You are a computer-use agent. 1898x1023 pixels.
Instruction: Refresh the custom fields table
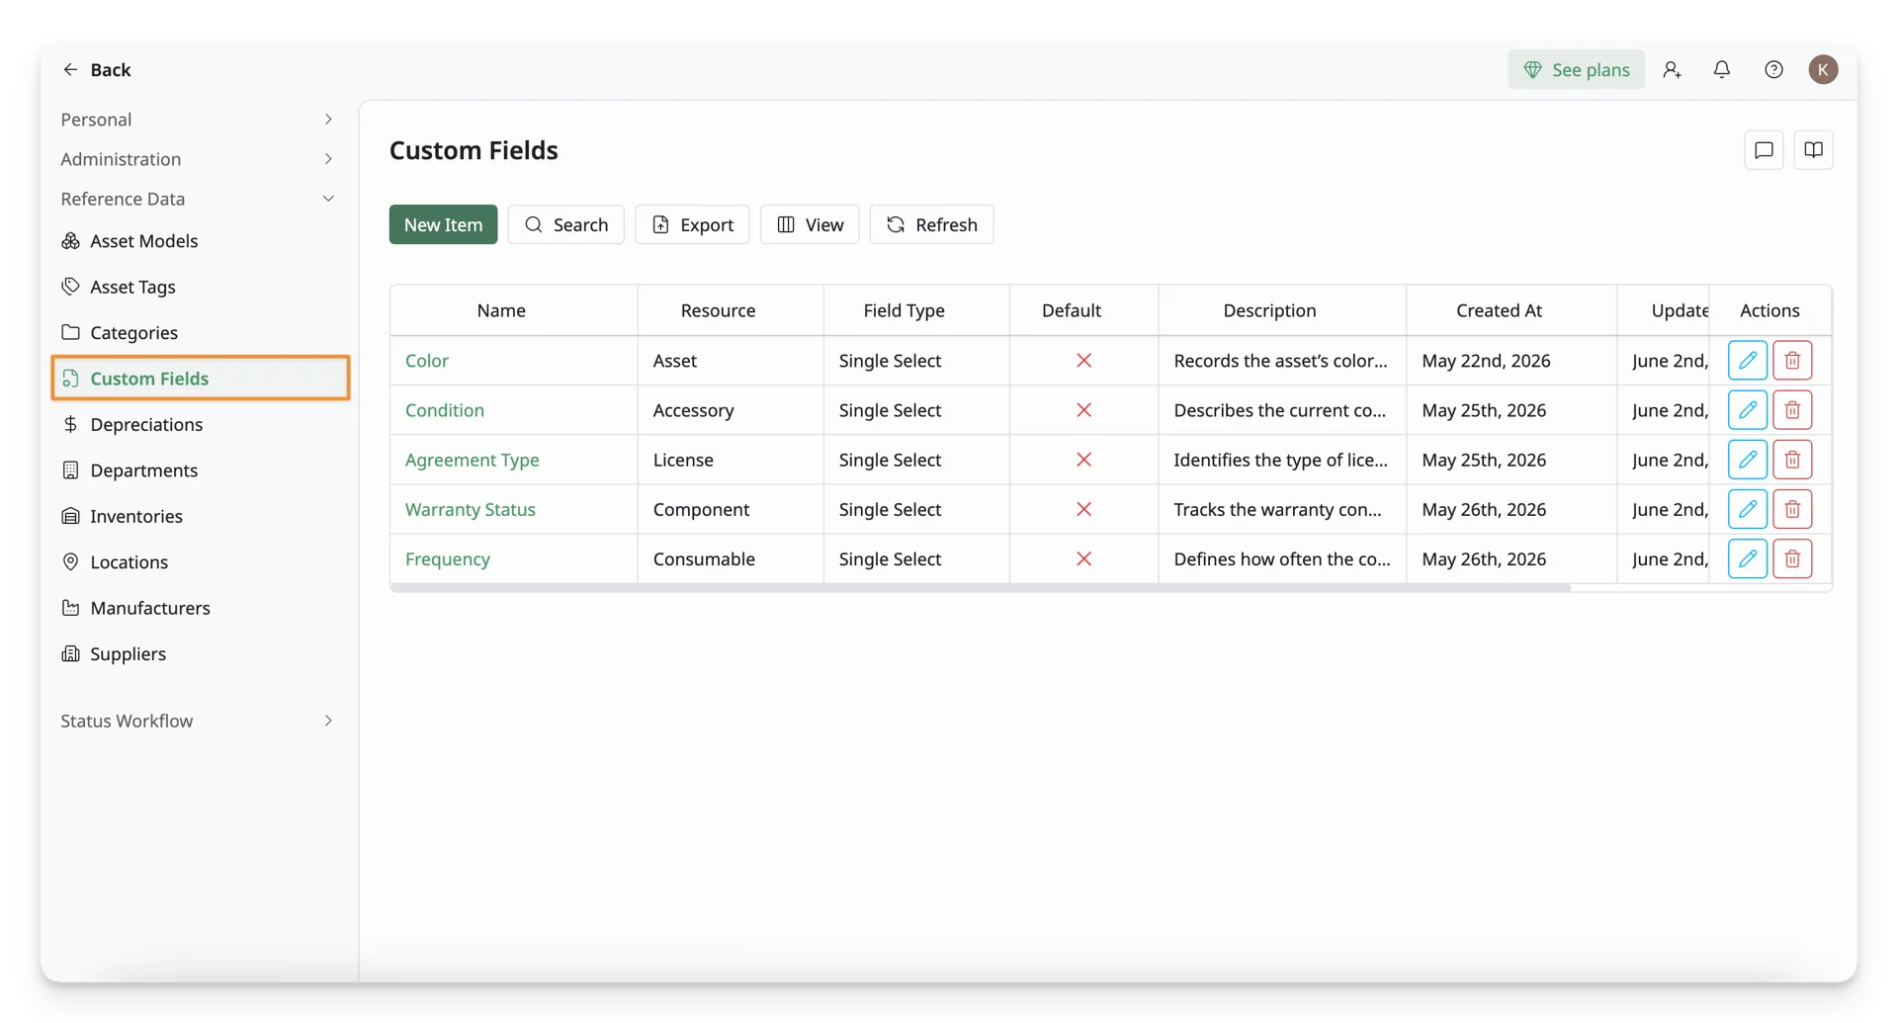point(931,224)
